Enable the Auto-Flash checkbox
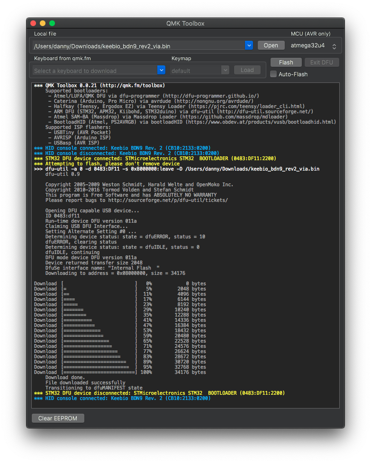This screenshot has height=463, width=371. pos(273,74)
